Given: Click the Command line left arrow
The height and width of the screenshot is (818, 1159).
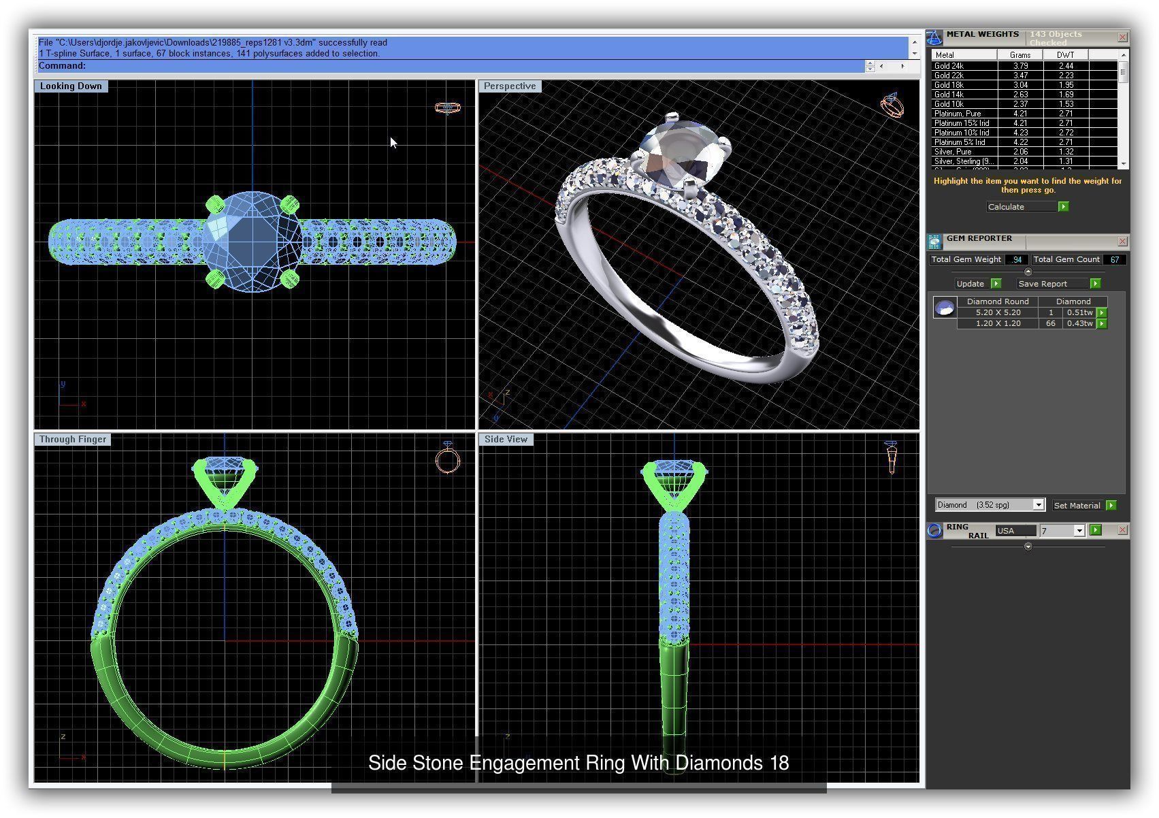Looking at the screenshot, I should point(882,66).
